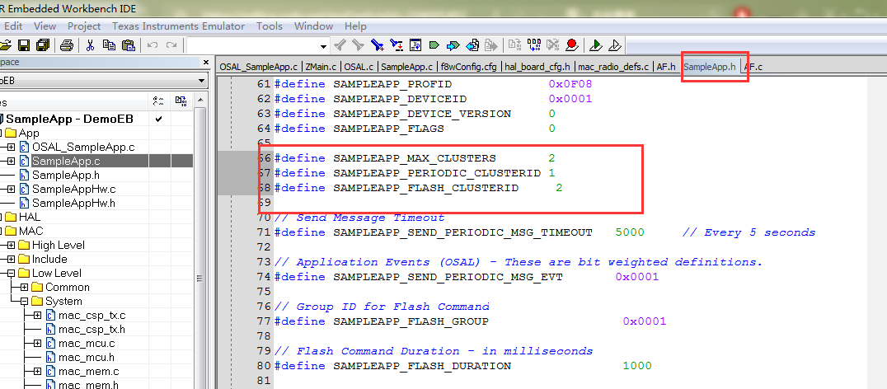The width and height of the screenshot is (887, 389).
Task: Click the first status column header icon in workspace
Action: pyautogui.click(x=158, y=101)
